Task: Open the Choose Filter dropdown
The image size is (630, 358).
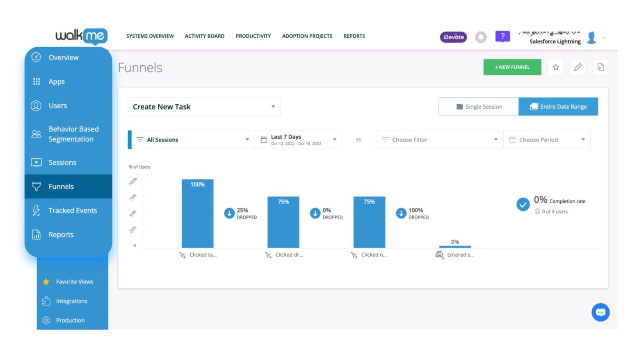Action: (x=439, y=139)
